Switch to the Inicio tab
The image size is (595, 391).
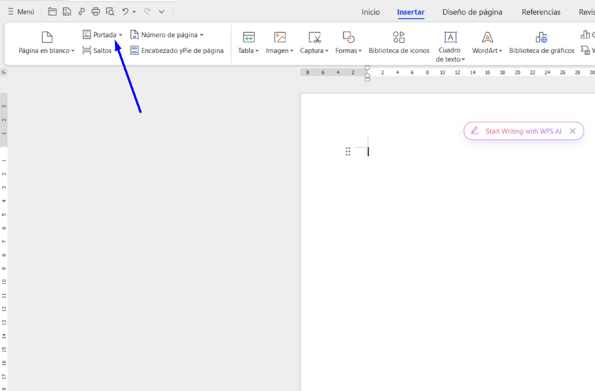pyautogui.click(x=370, y=12)
